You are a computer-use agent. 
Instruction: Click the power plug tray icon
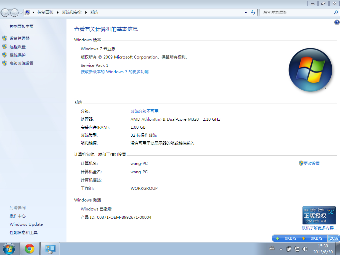tap(289, 249)
